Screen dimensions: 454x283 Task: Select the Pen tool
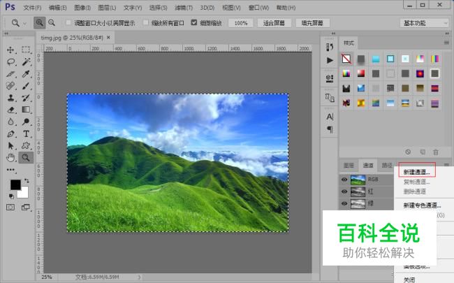pos(10,134)
